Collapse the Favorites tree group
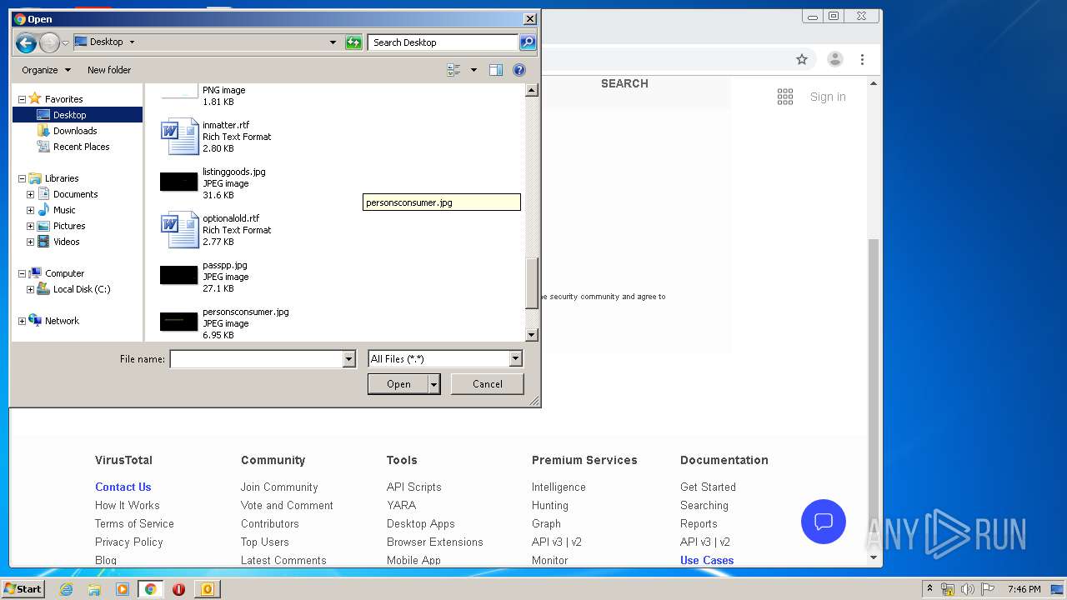Image resolution: width=1067 pixels, height=600 pixels. pyautogui.click(x=22, y=99)
